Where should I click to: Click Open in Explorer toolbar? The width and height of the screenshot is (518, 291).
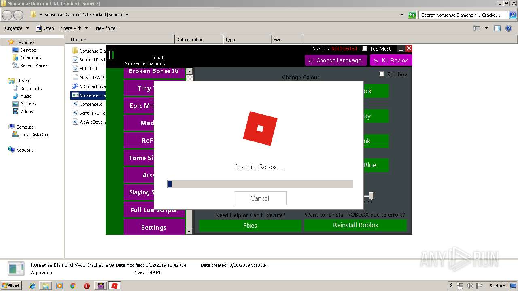point(45,28)
